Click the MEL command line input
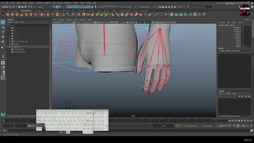 pos(129,131)
